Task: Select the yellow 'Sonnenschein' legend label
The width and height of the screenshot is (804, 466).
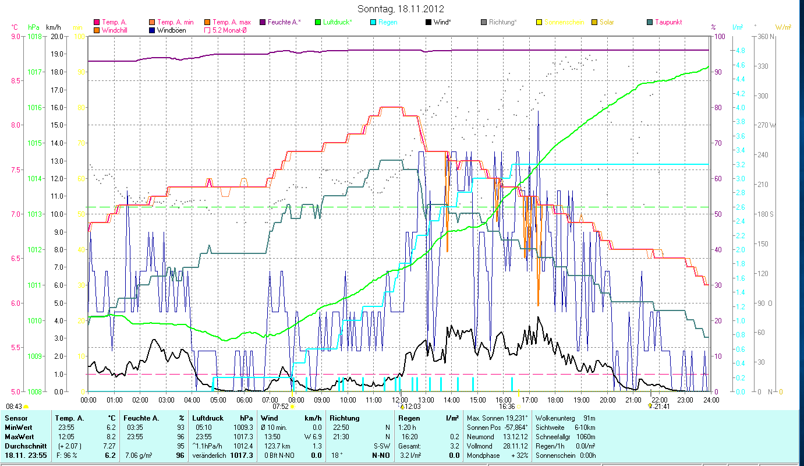Action: tap(564, 22)
